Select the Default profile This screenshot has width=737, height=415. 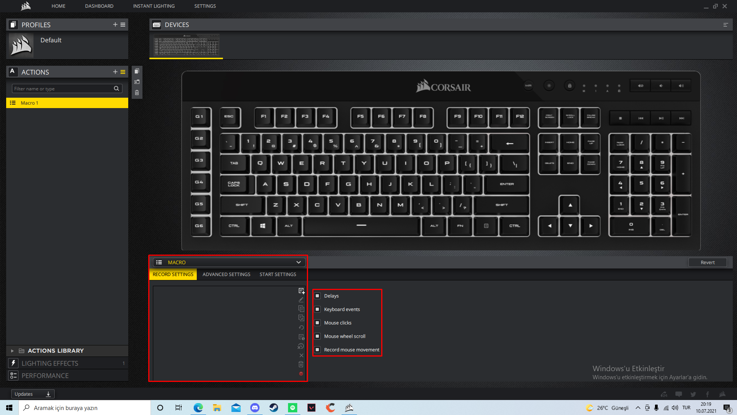coord(67,45)
